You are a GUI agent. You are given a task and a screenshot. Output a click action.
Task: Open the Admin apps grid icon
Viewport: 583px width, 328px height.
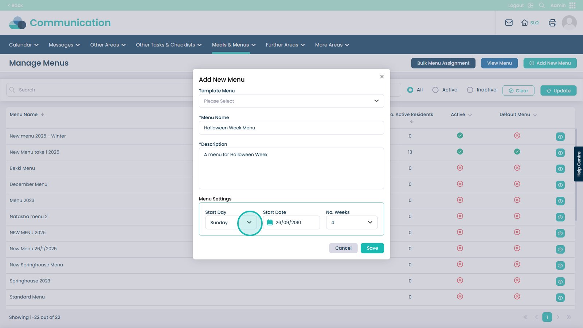[x=572, y=5]
